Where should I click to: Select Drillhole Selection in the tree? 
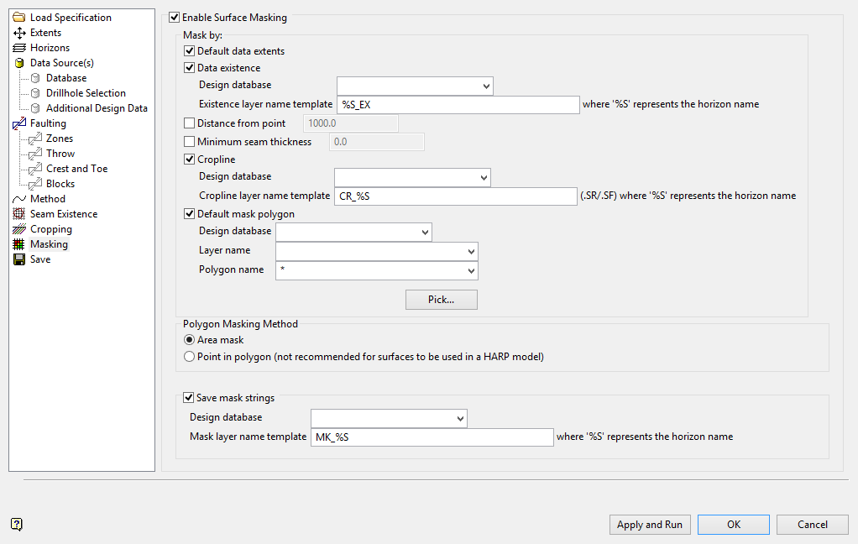point(86,93)
